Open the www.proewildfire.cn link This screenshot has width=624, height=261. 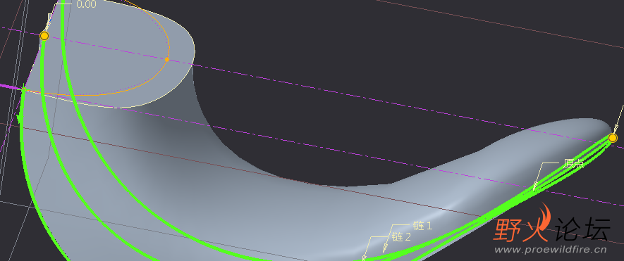tap(551, 250)
